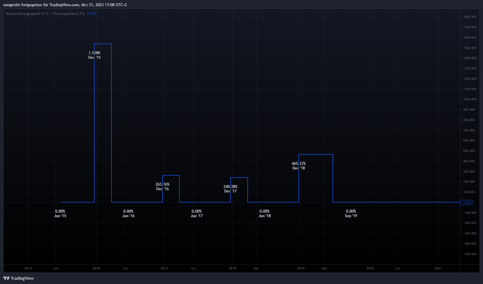Select the 263.16% Dec '16 data label
Screen dimensions: 483x284
(163, 187)
